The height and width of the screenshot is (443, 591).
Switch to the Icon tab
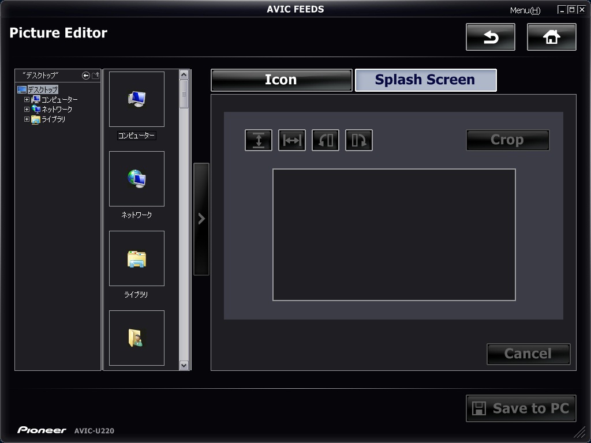(x=281, y=80)
